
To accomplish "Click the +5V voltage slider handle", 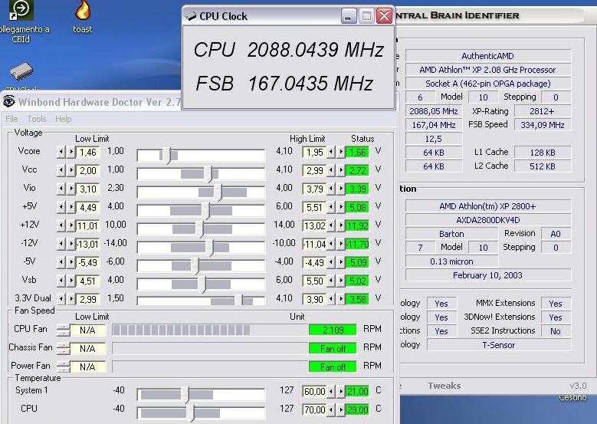I will coord(205,211).
